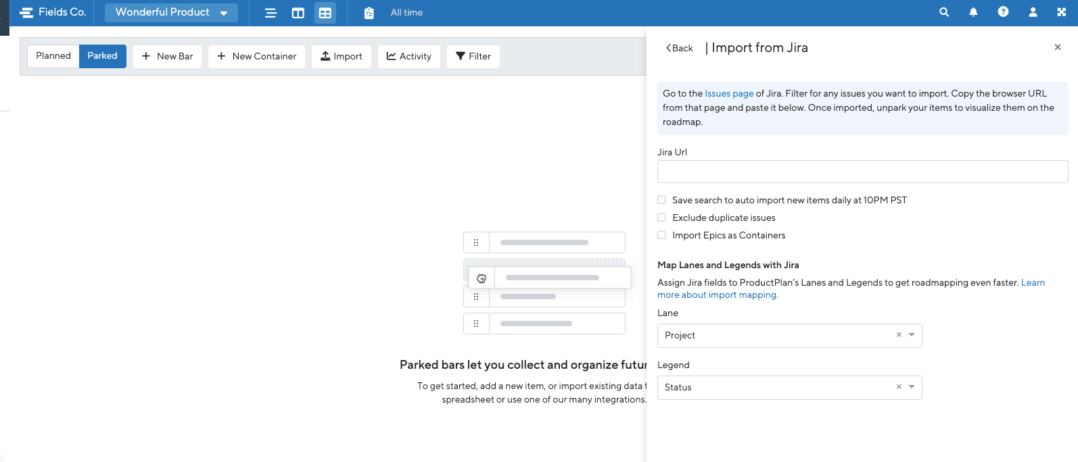Check Exclude duplicate issues
This screenshot has width=1078, height=462.
pyautogui.click(x=661, y=217)
